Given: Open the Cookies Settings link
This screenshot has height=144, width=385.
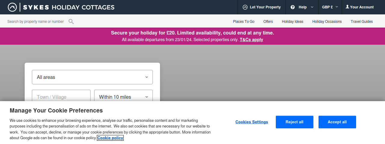Looking at the screenshot, I should 252,122.
